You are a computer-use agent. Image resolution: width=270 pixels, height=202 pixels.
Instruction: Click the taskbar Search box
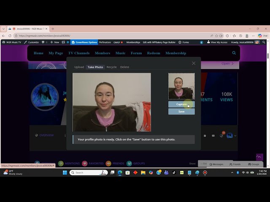tap(89, 173)
